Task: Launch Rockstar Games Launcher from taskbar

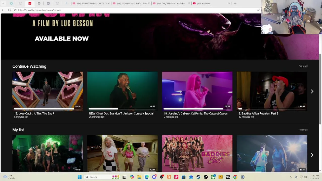Action: point(220,177)
